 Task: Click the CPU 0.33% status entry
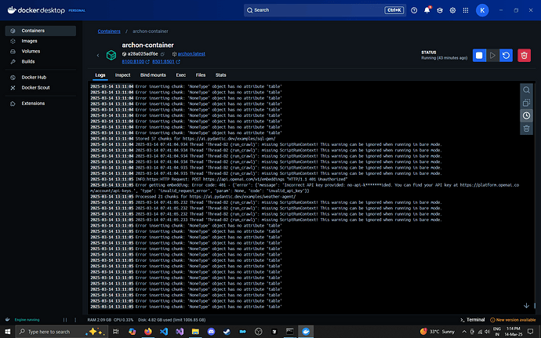[x=124, y=320]
